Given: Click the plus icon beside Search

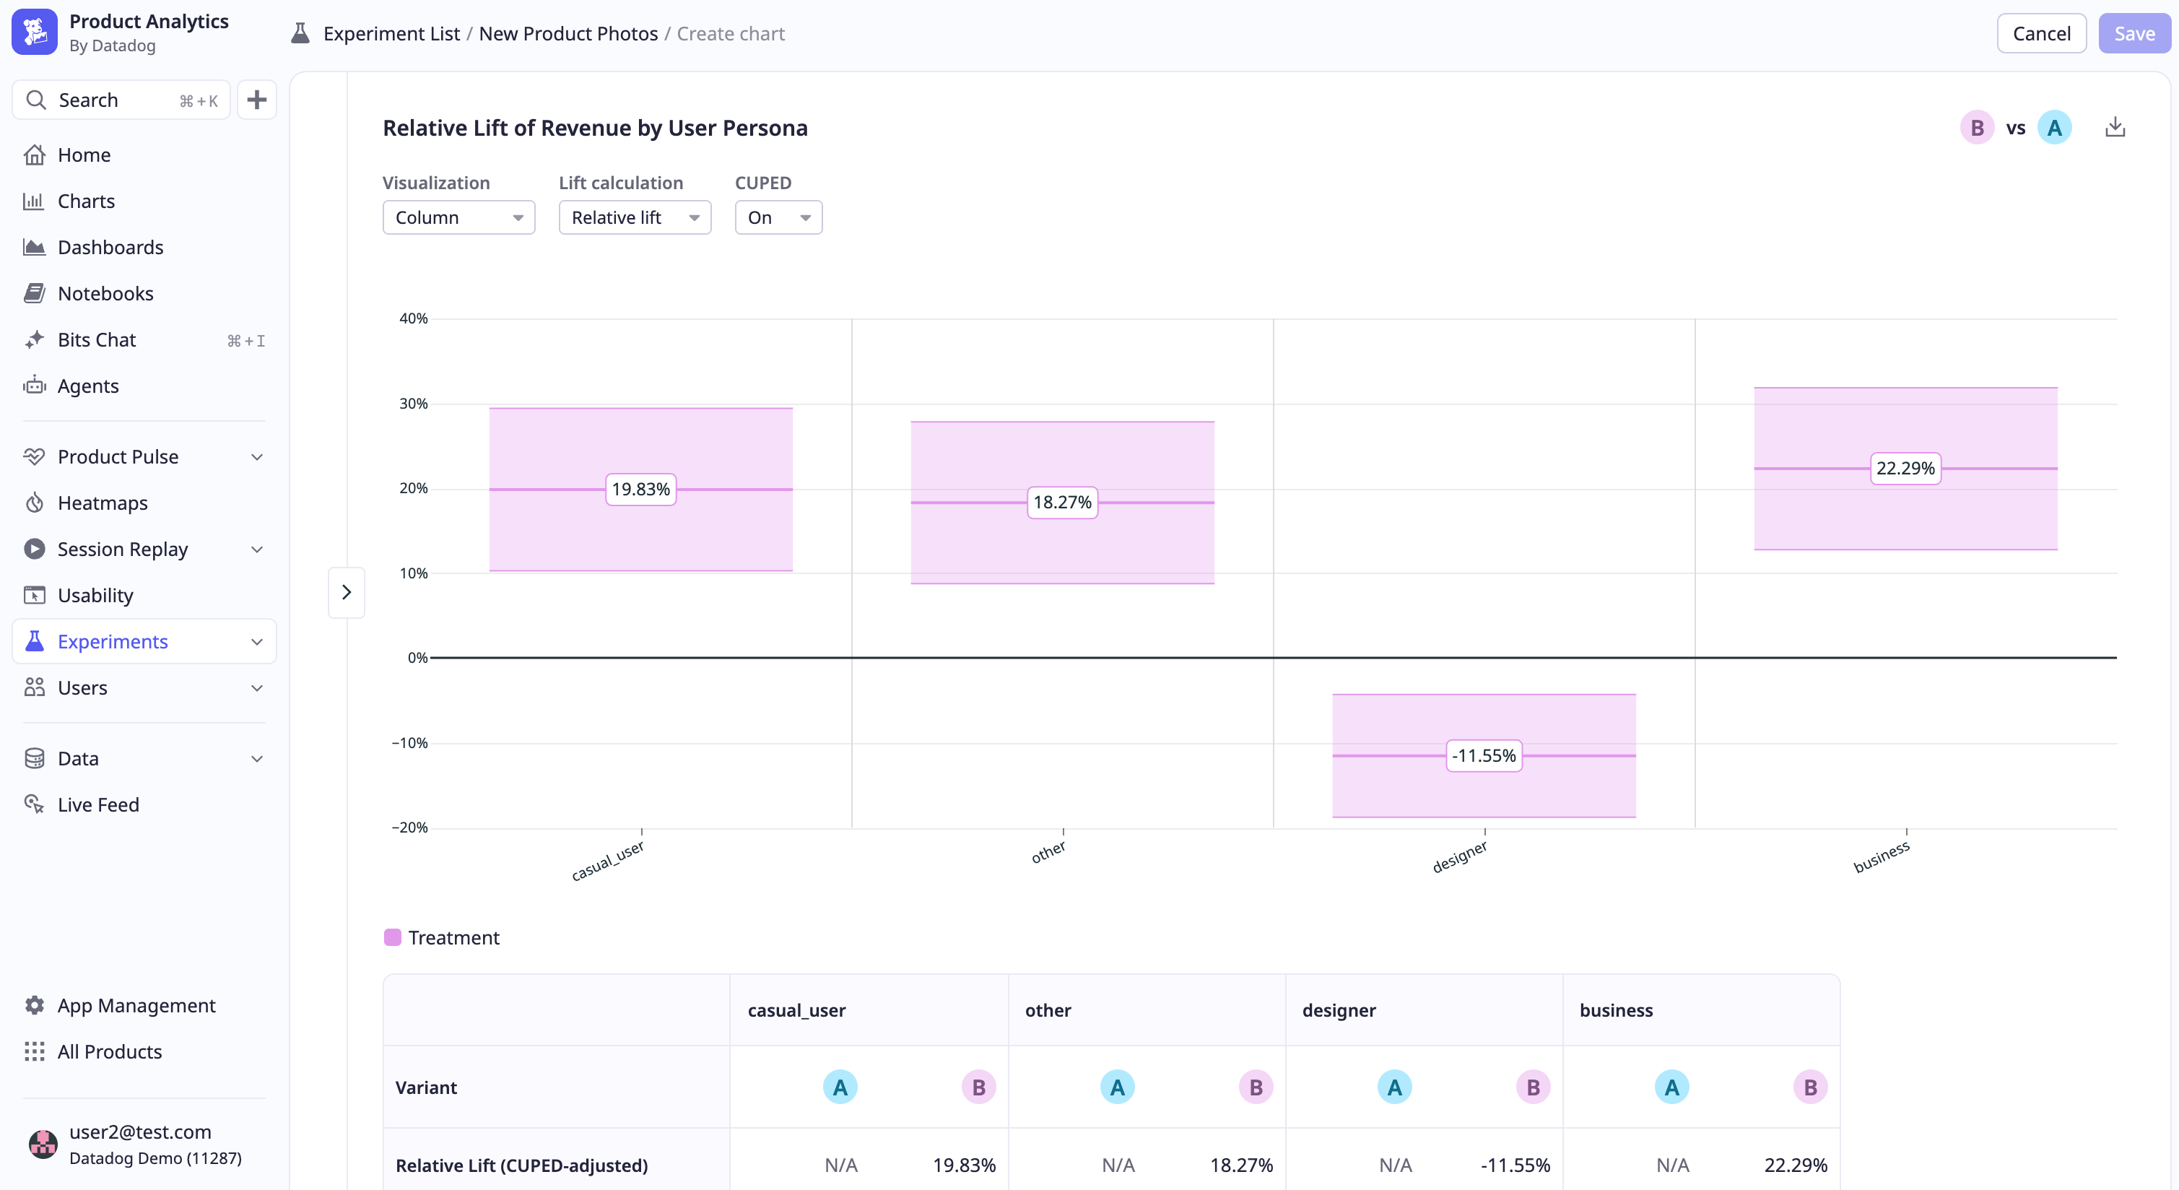Looking at the screenshot, I should (257, 100).
